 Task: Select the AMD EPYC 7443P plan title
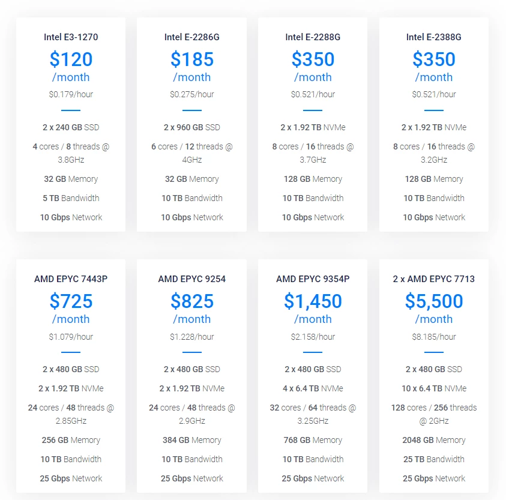pyautogui.click(x=71, y=279)
